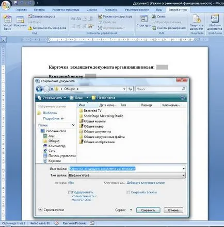
Task: Select Корзина in folder tree
Action: coord(52,161)
